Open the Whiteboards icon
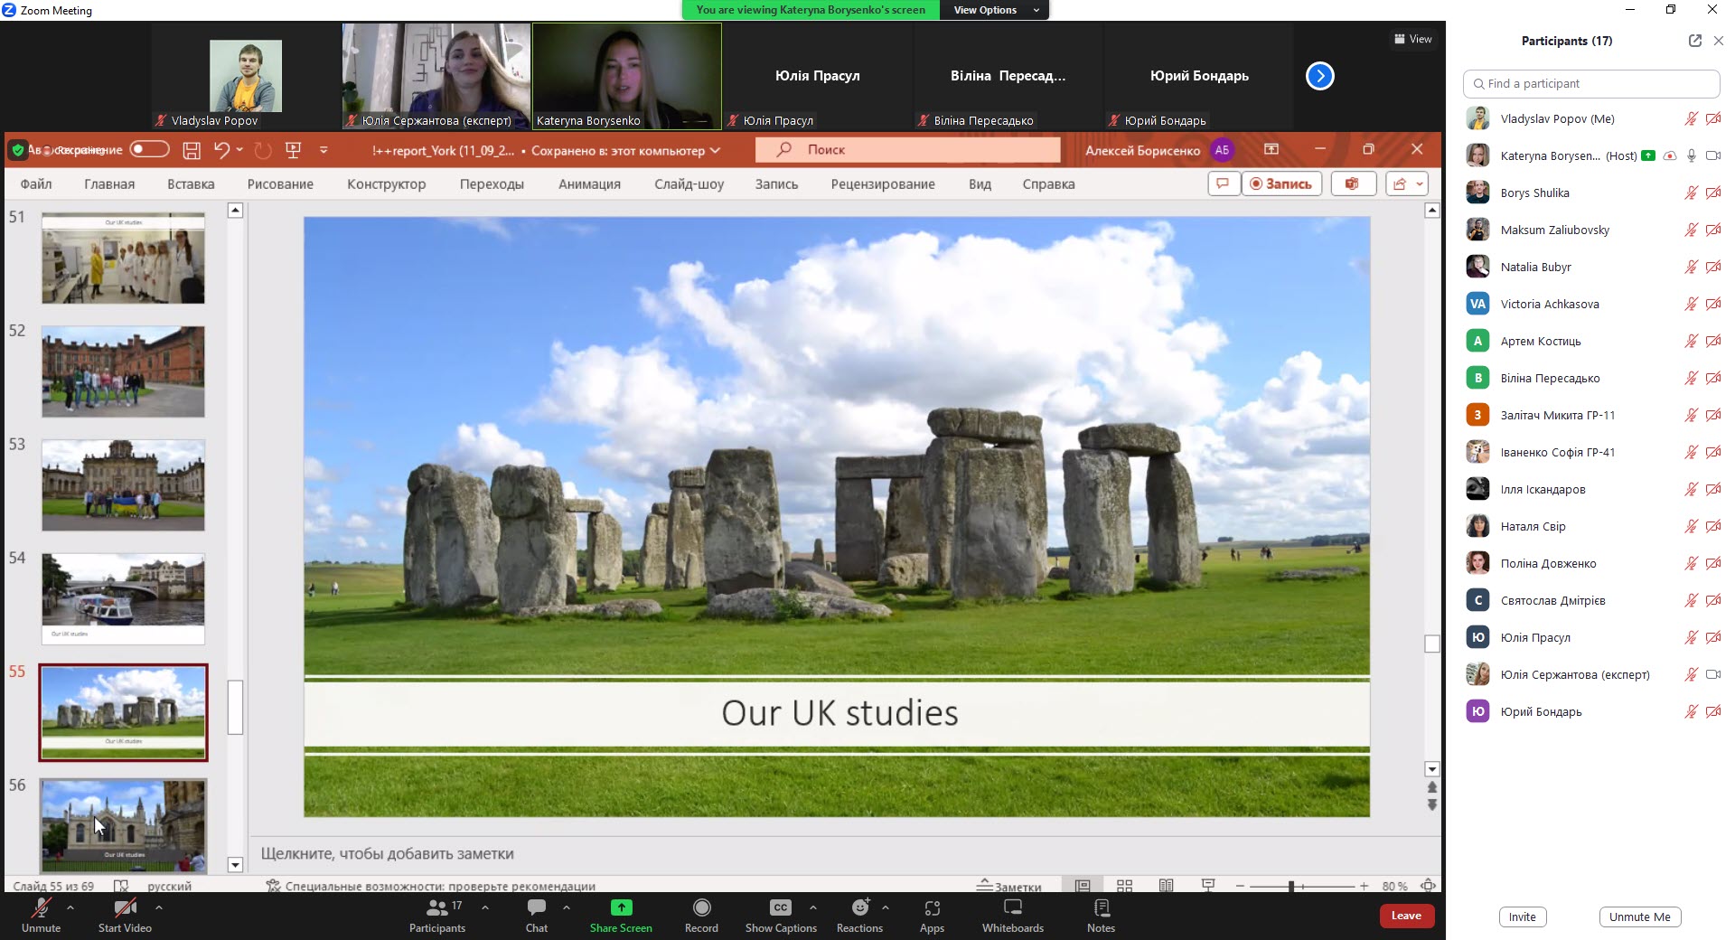Image resolution: width=1735 pixels, height=940 pixels. click(x=1012, y=908)
